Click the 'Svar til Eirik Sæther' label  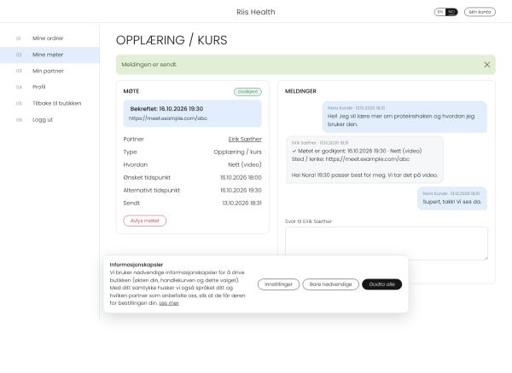308,221
